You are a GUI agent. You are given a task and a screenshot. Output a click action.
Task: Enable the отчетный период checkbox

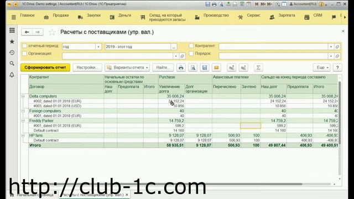(24, 46)
